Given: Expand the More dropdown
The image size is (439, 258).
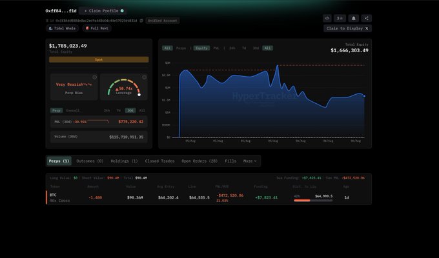Looking at the screenshot, I should pyautogui.click(x=250, y=161).
